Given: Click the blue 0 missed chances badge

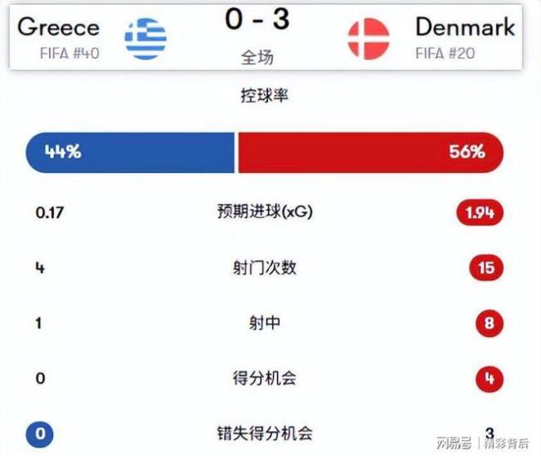Looking at the screenshot, I should (38, 434).
